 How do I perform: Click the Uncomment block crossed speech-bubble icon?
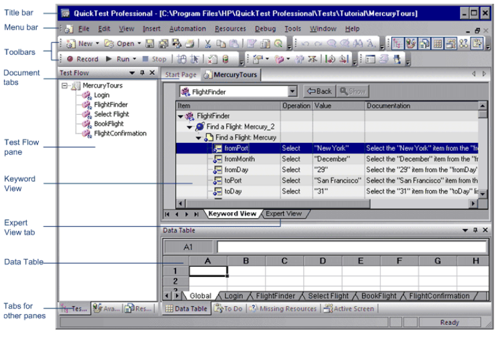[344, 43]
